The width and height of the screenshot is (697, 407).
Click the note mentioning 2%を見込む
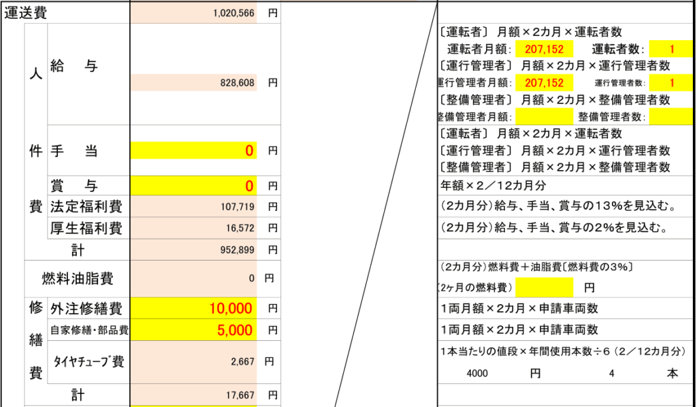554,229
